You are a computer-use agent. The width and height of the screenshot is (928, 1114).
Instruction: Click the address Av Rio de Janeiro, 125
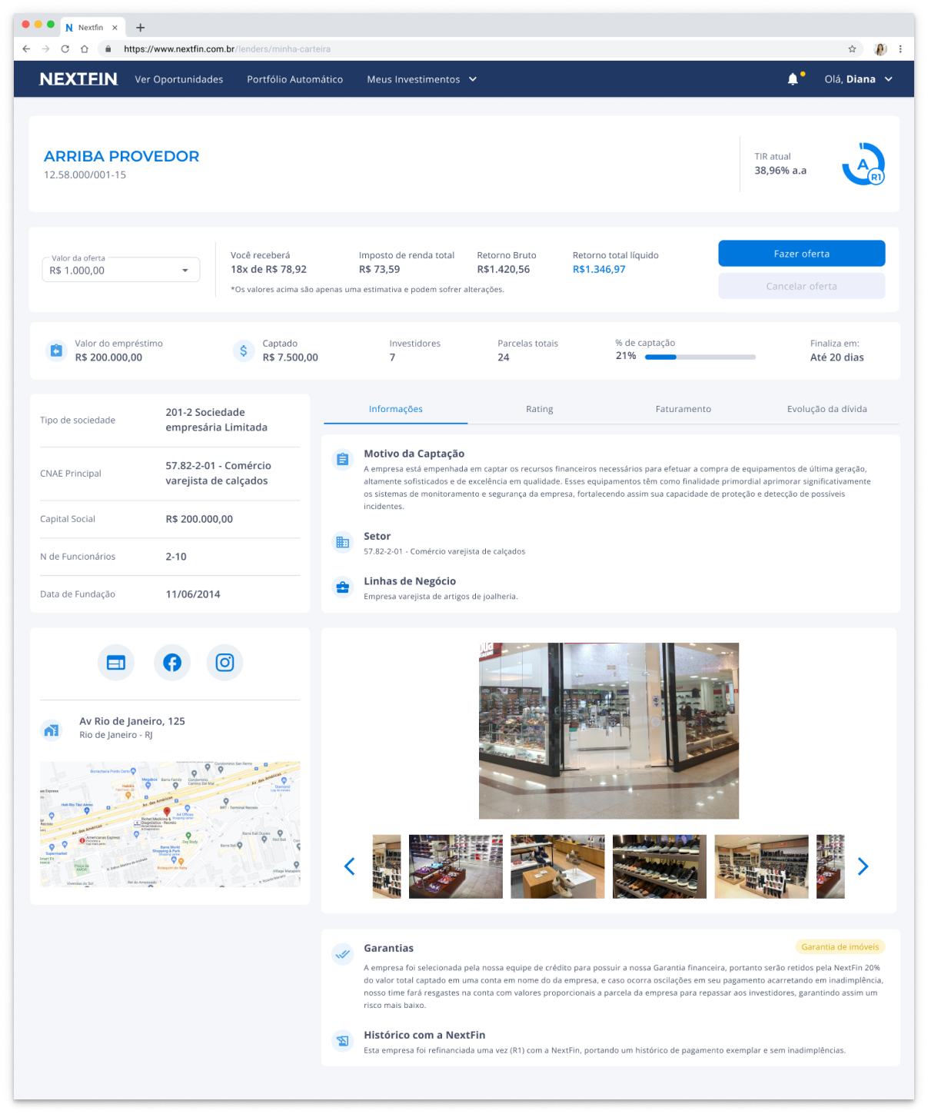coord(132,721)
